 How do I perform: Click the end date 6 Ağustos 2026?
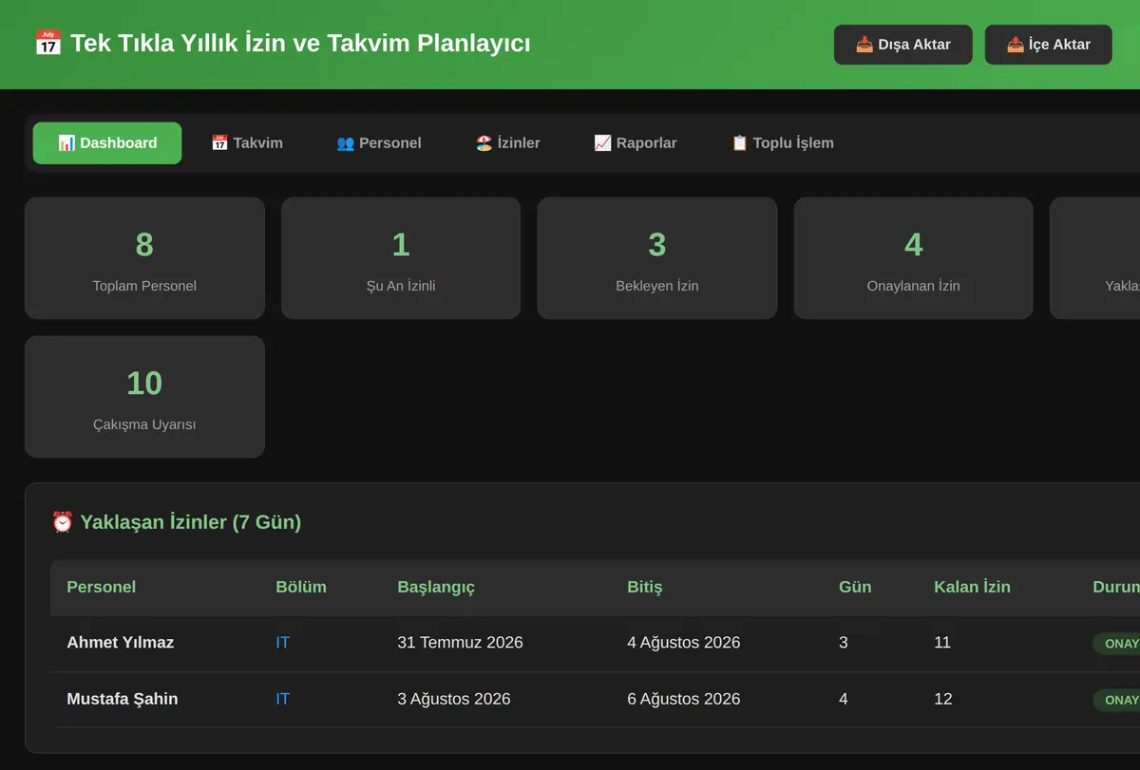pos(684,699)
